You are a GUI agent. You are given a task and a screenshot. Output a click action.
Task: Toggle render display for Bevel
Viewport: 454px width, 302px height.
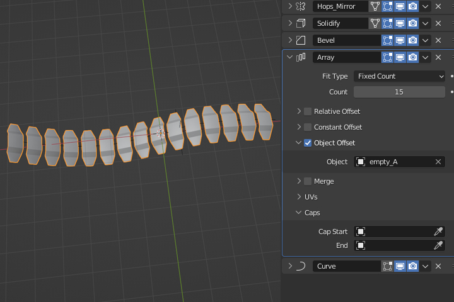pyautogui.click(x=412, y=40)
